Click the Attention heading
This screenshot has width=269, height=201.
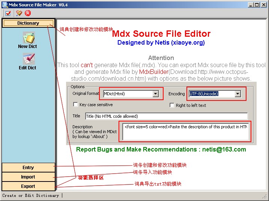[161, 58]
